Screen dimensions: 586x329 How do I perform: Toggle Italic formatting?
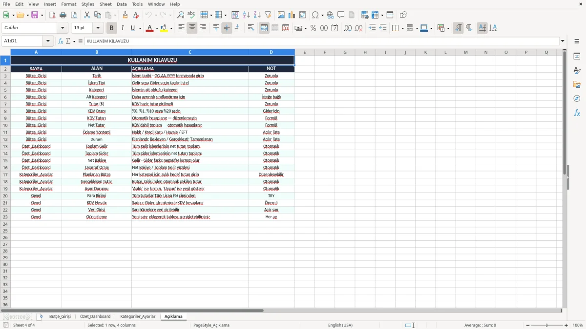pyautogui.click(x=123, y=28)
